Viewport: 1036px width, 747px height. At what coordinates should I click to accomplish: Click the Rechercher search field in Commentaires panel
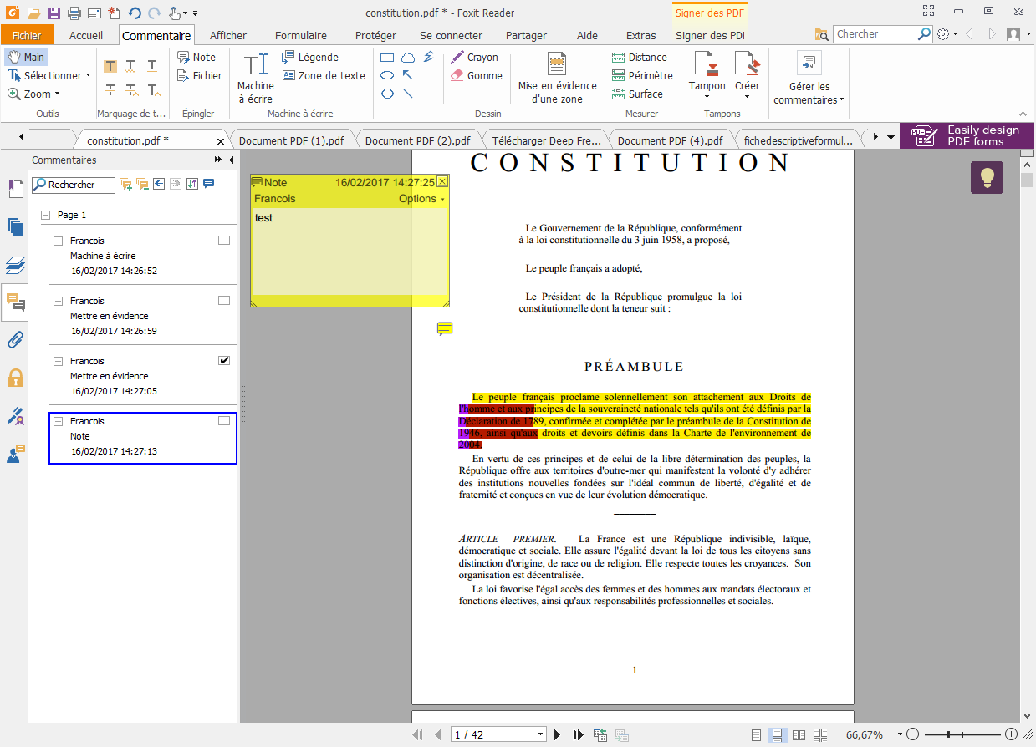[73, 185]
